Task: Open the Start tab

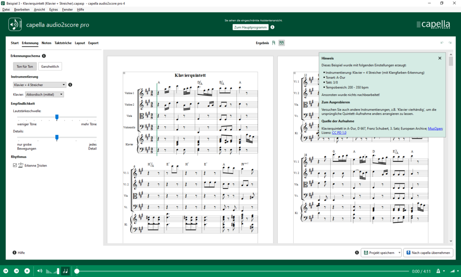Action: (15, 43)
